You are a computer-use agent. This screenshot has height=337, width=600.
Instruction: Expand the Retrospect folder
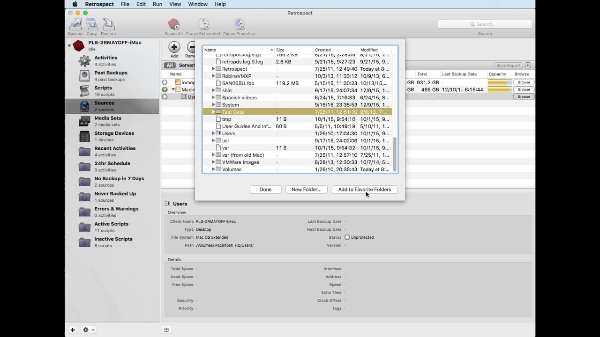tap(213, 69)
